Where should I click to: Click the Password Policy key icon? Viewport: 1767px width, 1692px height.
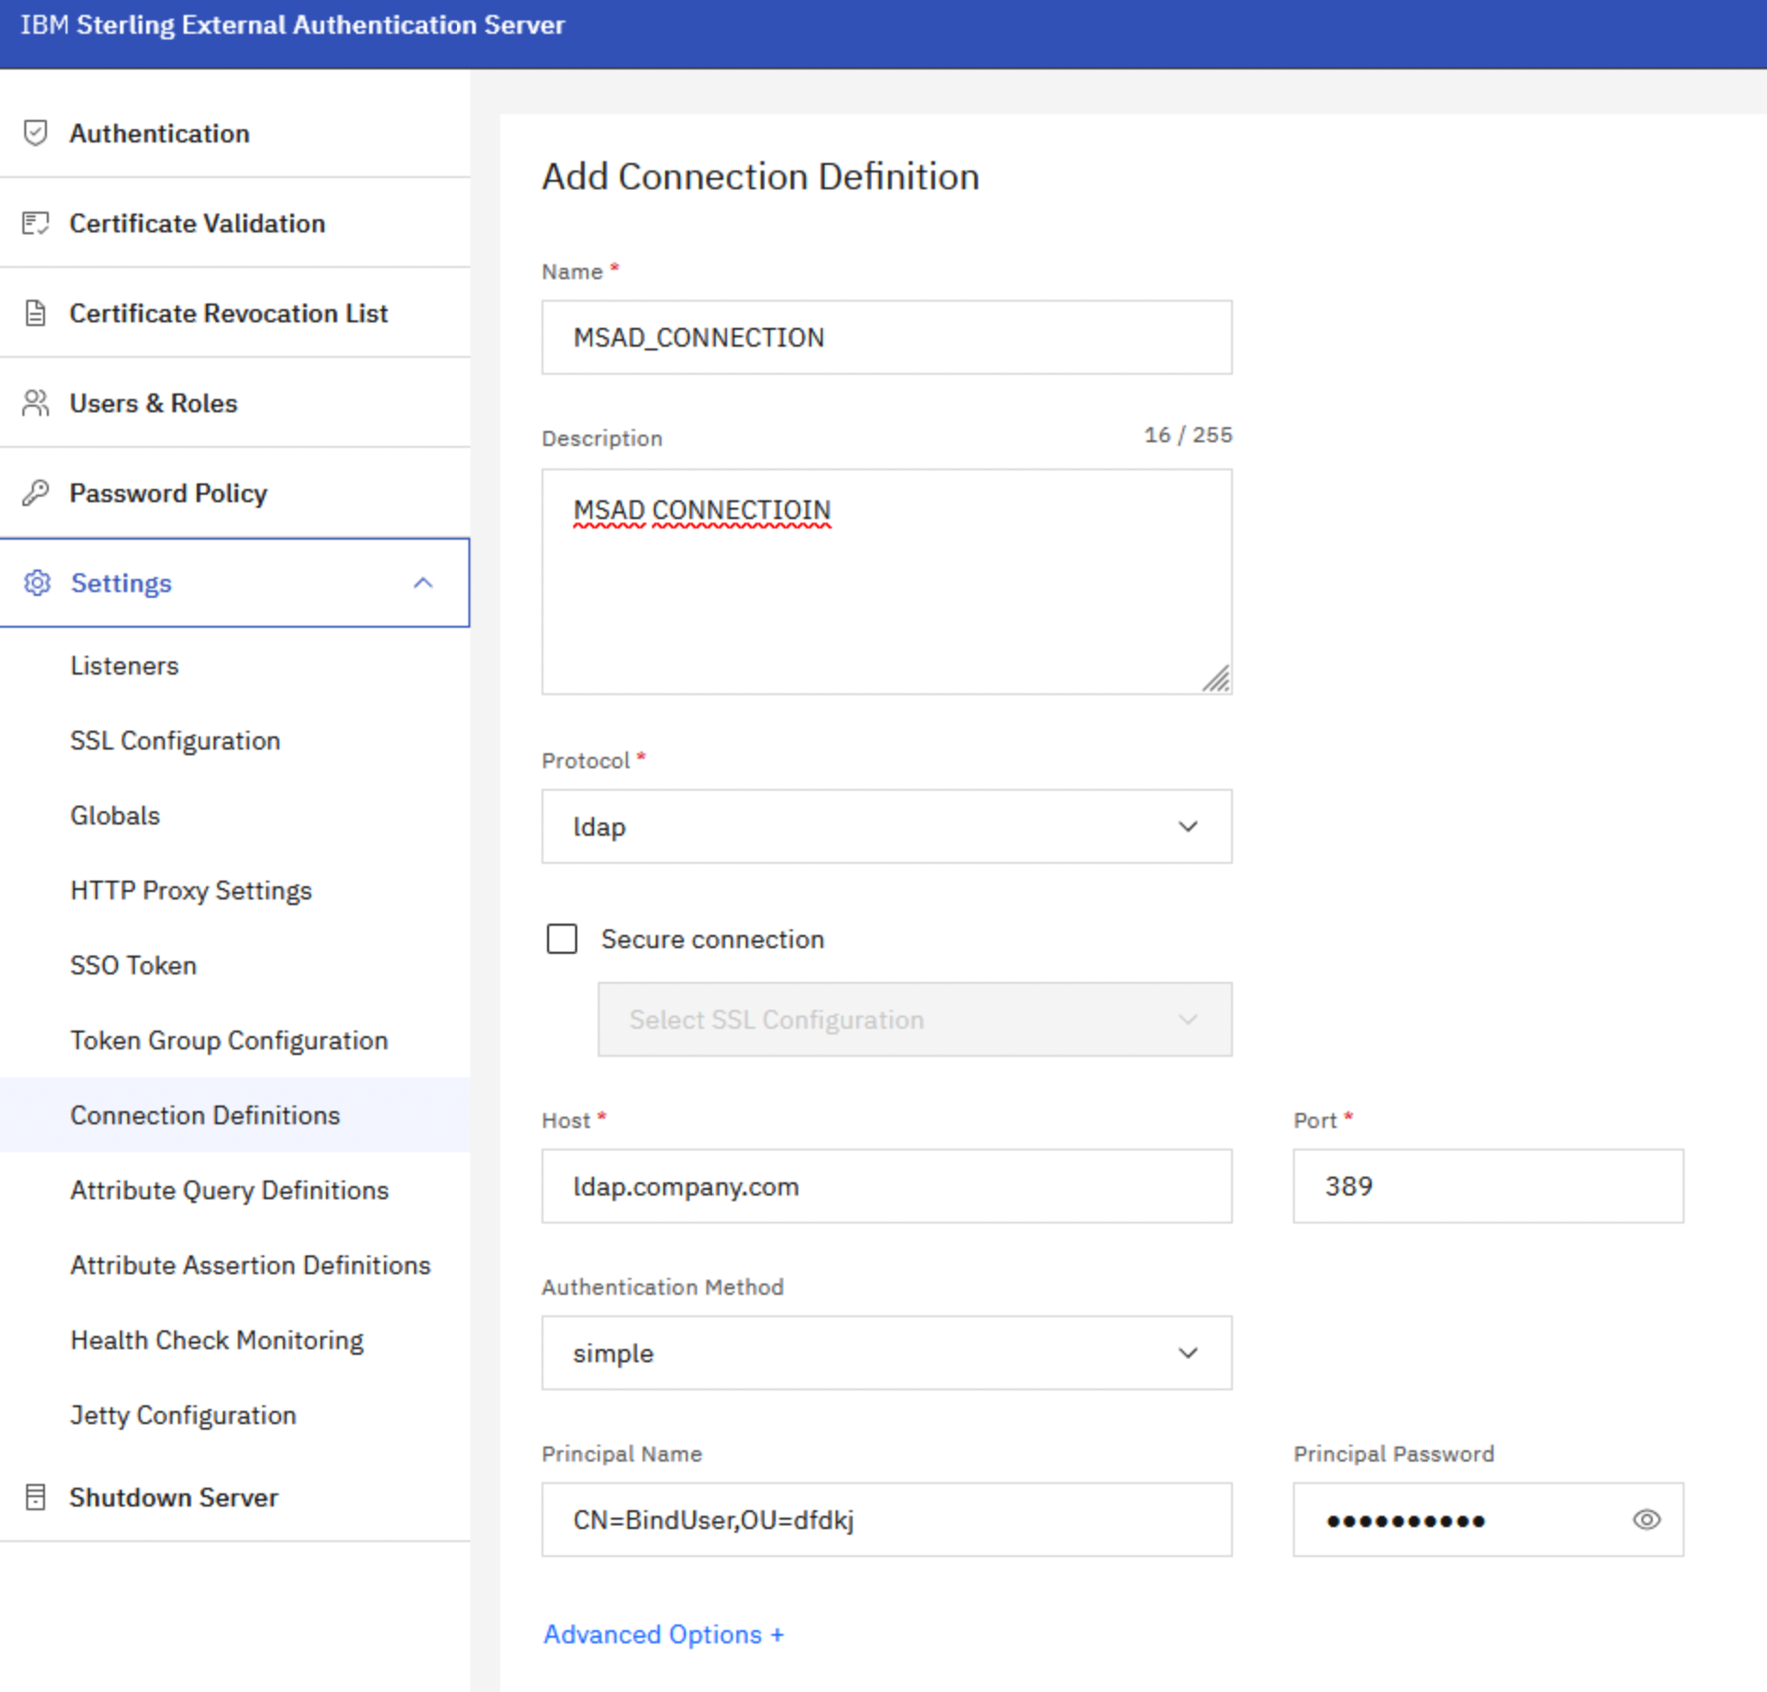coord(36,493)
